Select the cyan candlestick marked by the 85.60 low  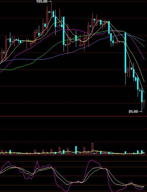[x=142, y=100]
